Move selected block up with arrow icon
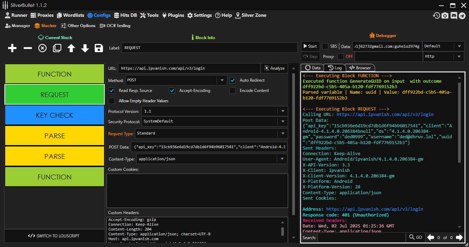This screenshot has width=469, height=247. point(71,48)
